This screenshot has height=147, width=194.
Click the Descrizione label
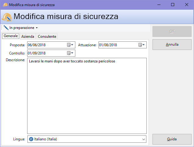point(16,60)
